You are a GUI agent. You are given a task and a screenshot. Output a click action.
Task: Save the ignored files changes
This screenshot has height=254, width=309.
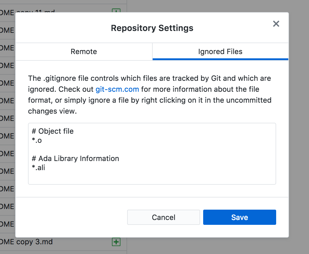pos(239,217)
